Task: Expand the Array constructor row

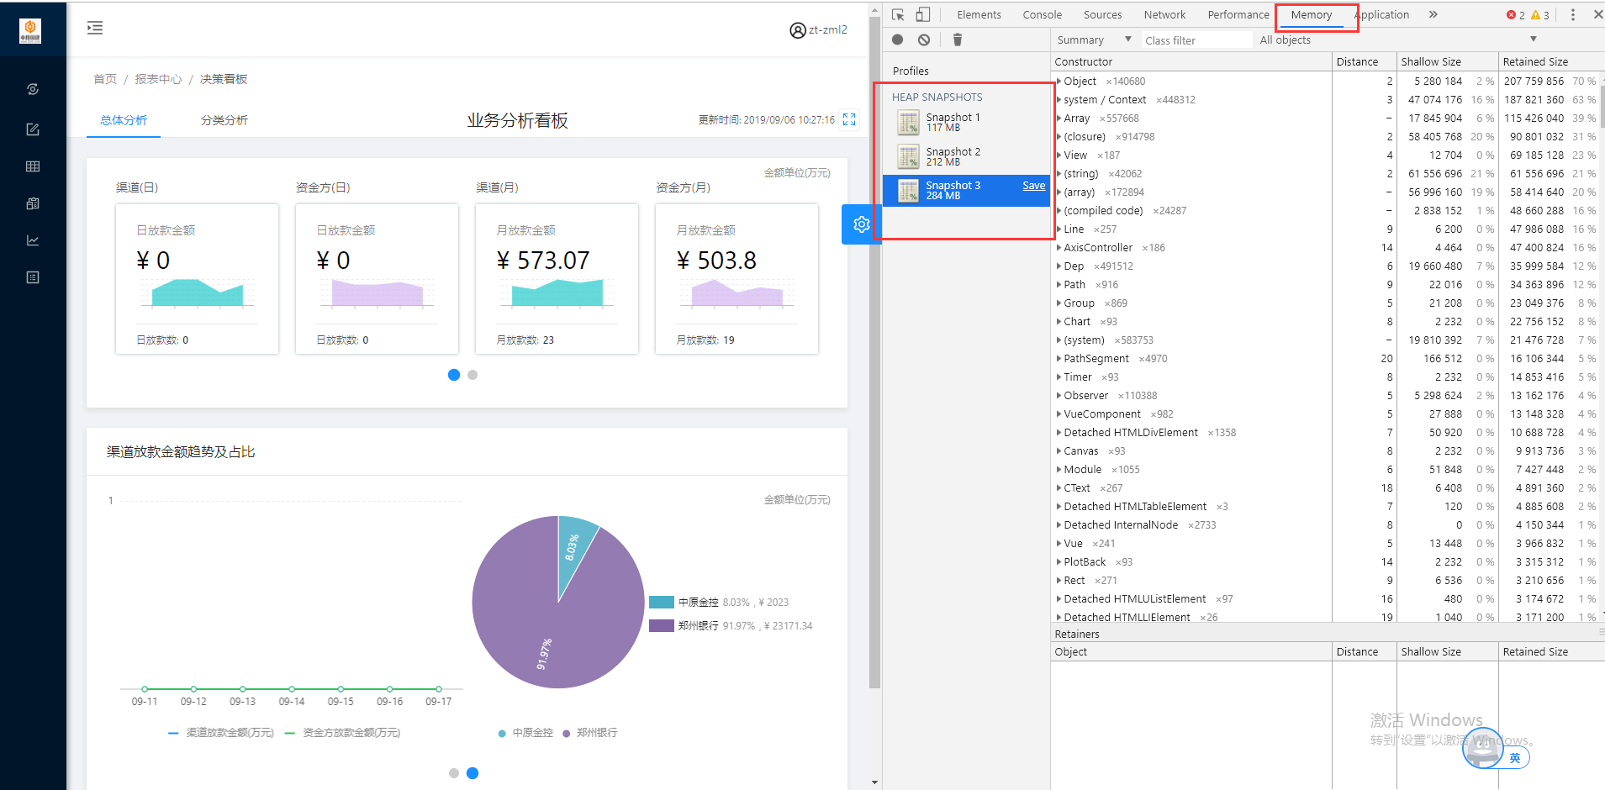Action: coord(1059,118)
